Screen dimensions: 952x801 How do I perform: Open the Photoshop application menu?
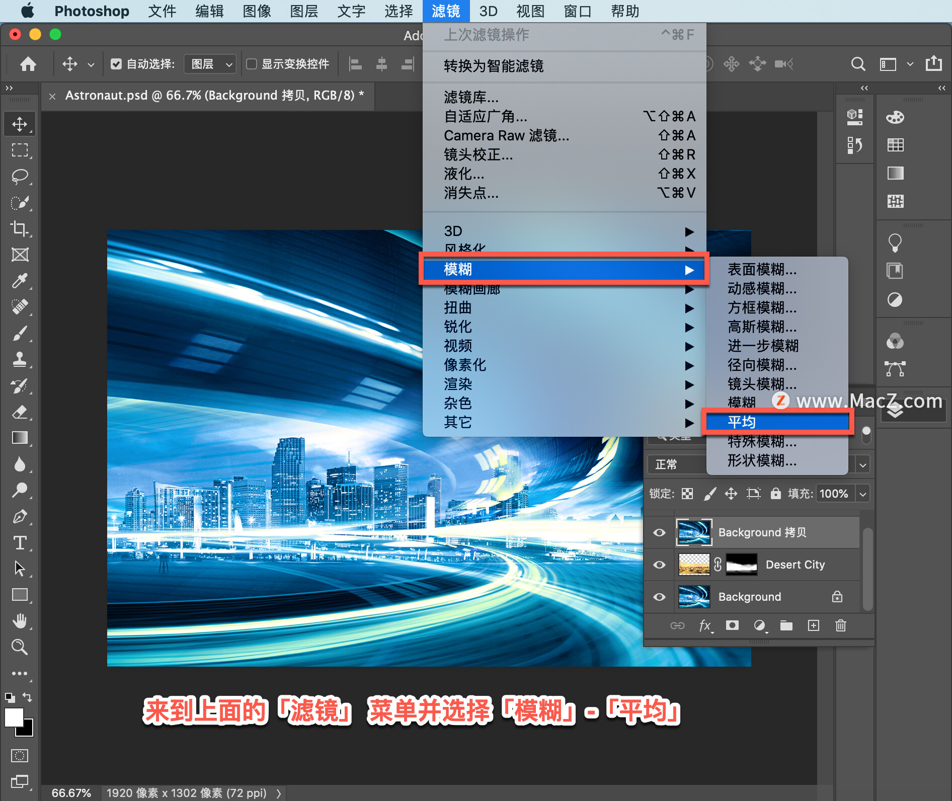[92, 11]
